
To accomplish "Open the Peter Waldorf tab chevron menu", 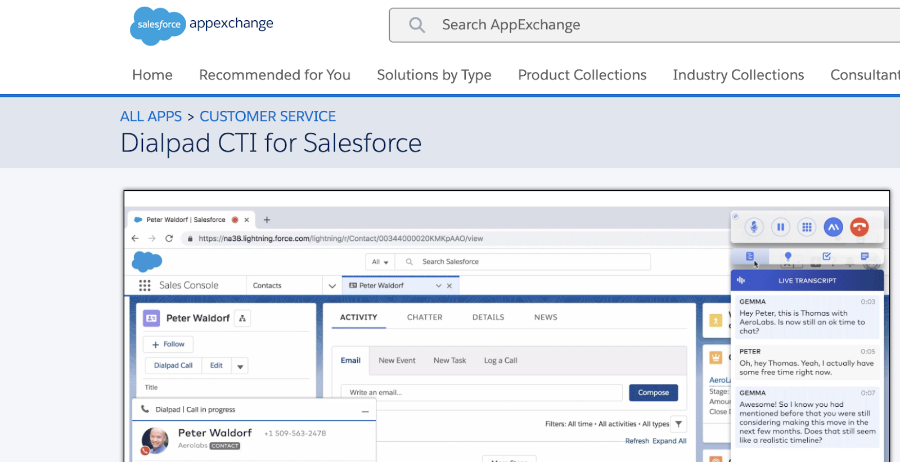I will click(439, 286).
